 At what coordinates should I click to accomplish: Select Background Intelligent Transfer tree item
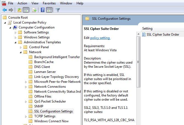point(57,57)
